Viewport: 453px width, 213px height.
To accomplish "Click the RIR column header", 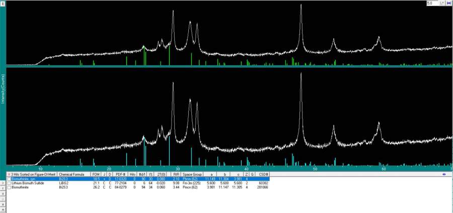I will pos(177,174).
